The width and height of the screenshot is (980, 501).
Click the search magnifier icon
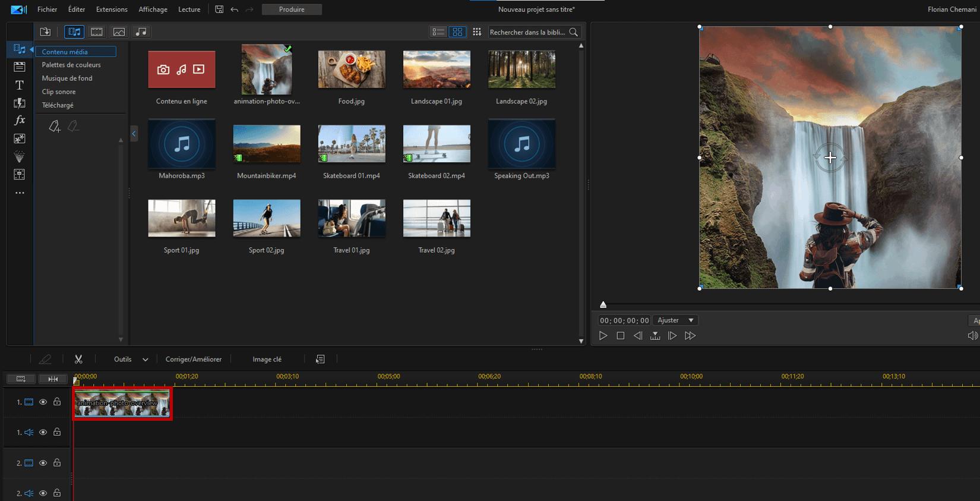tap(574, 32)
